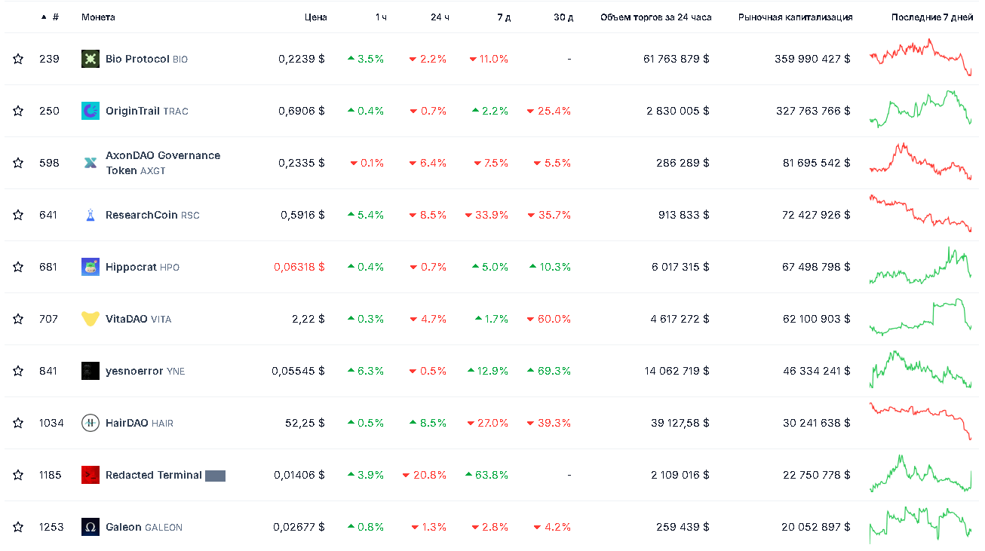Star OriginTrail as a favorite
This screenshot has height=551, width=985.
pos(18,111)
